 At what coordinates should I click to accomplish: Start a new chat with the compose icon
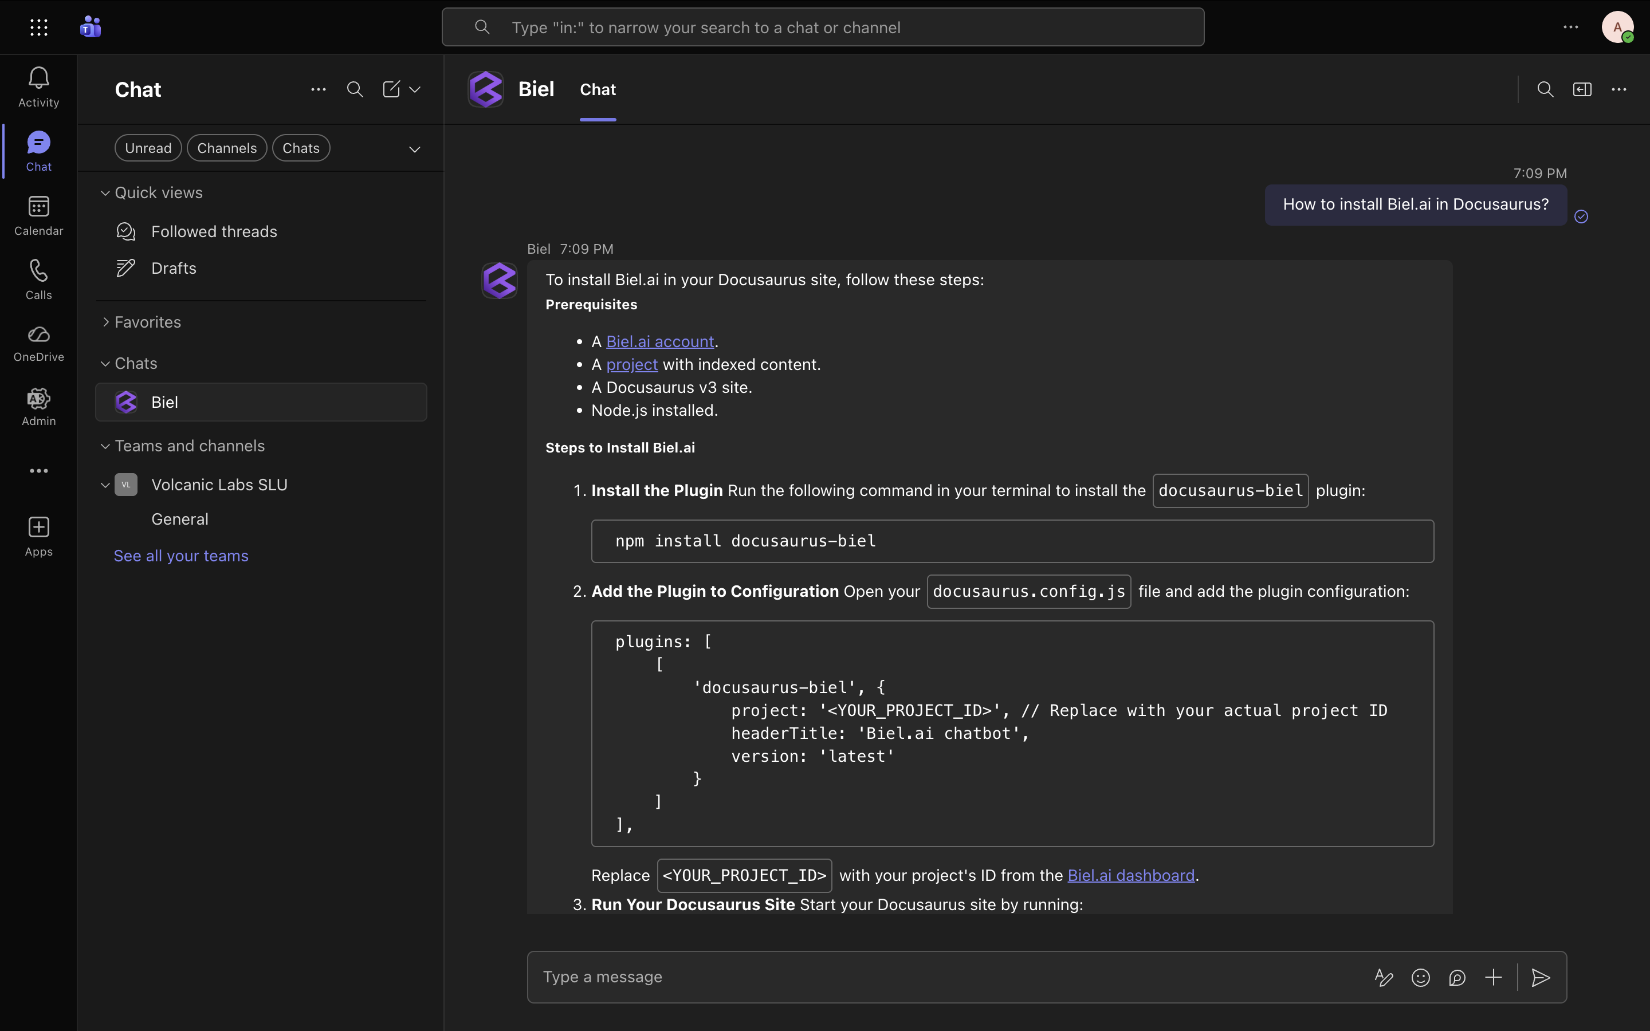tap(392, 89)
